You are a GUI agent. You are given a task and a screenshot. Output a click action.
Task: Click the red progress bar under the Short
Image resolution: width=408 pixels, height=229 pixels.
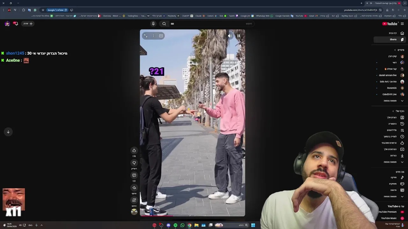pyautogui.click(x=193, y=216)
